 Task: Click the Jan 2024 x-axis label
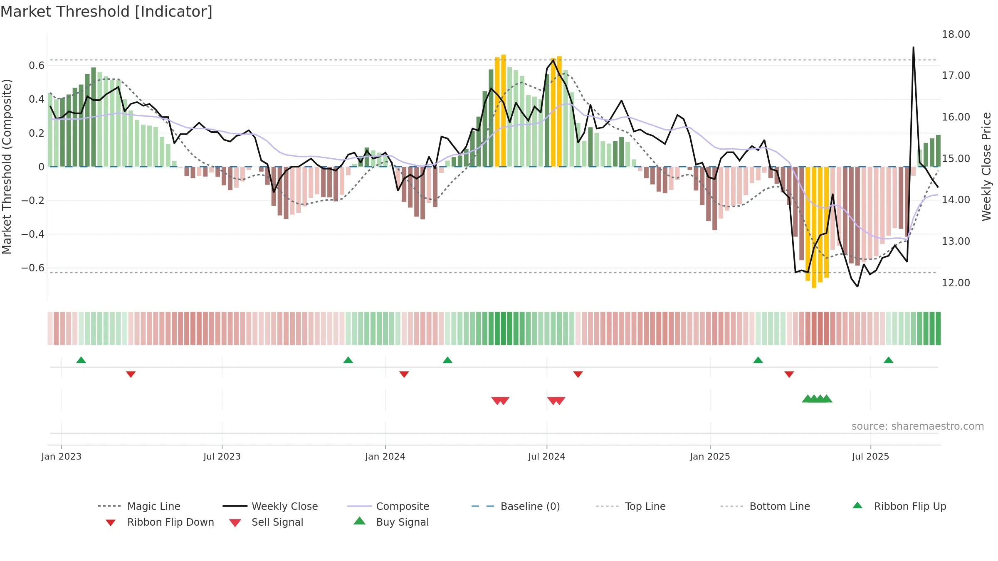coord(385,456)
